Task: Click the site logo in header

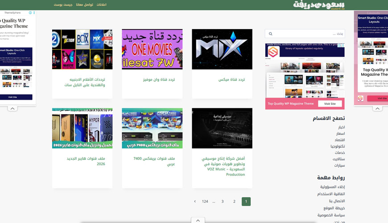Action: [x=319, y=5]
